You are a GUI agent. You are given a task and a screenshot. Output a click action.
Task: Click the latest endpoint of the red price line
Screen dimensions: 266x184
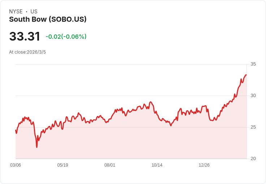tap(246, 75)
